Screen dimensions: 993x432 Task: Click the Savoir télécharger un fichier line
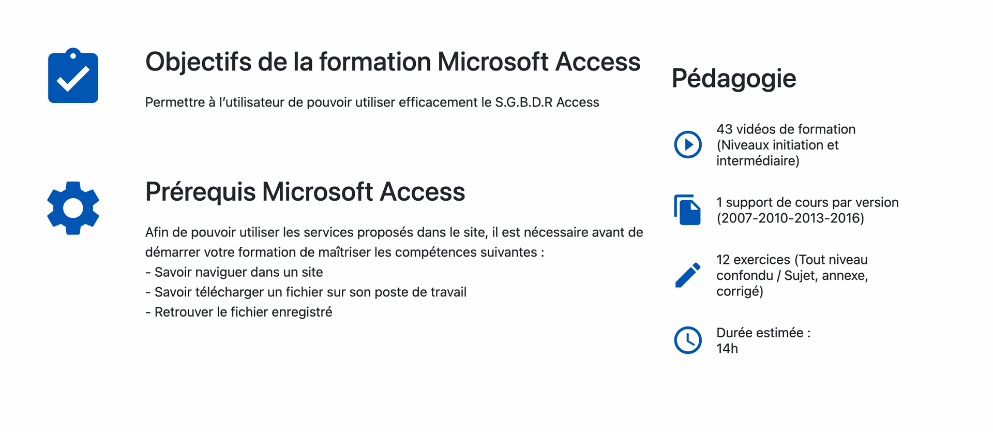(x=306, y=292)
